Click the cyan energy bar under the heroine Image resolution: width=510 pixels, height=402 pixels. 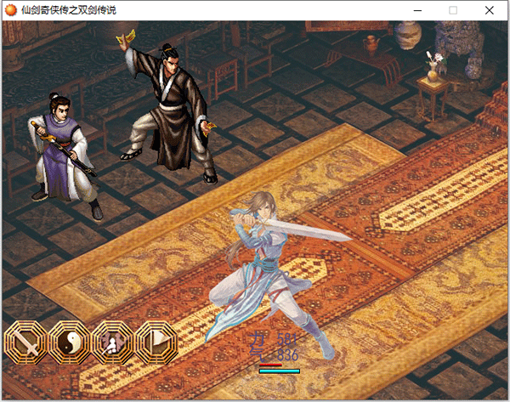coord(280,371)
